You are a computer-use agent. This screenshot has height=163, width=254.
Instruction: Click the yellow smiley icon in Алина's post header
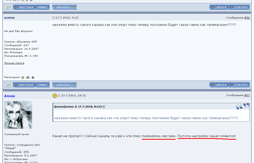click(55, 96)
